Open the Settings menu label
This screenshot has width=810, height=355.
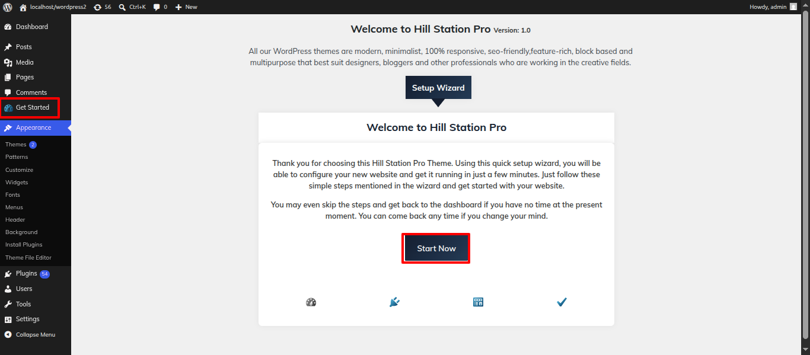[x=28, y=319]
